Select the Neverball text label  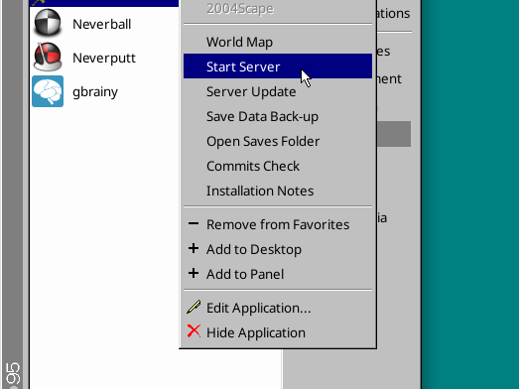[101, 24]
